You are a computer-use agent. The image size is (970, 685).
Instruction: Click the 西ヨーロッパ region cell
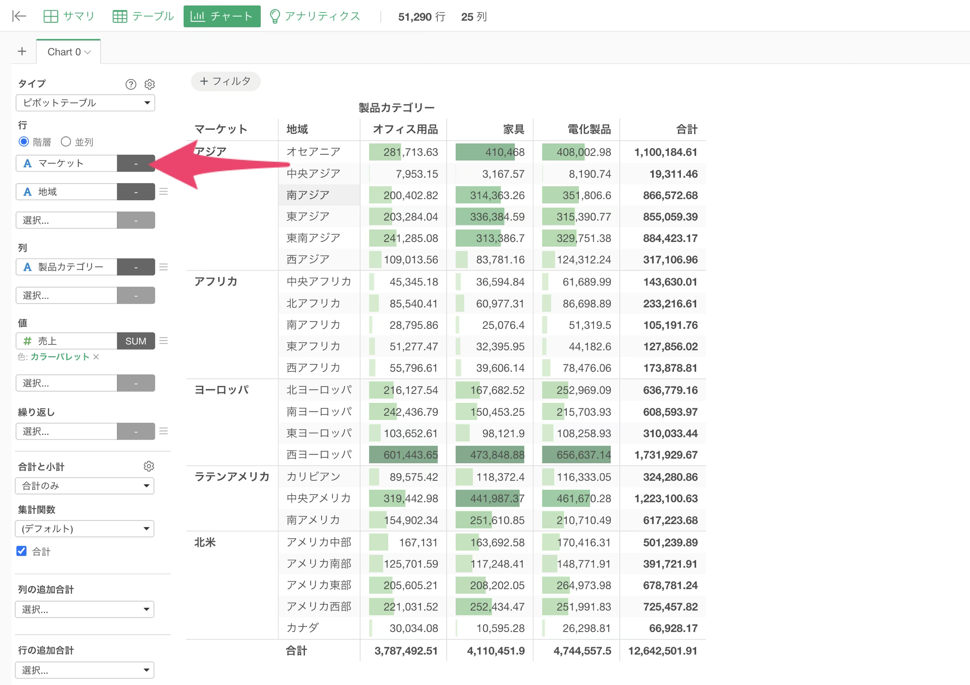(x=319, y=455)
